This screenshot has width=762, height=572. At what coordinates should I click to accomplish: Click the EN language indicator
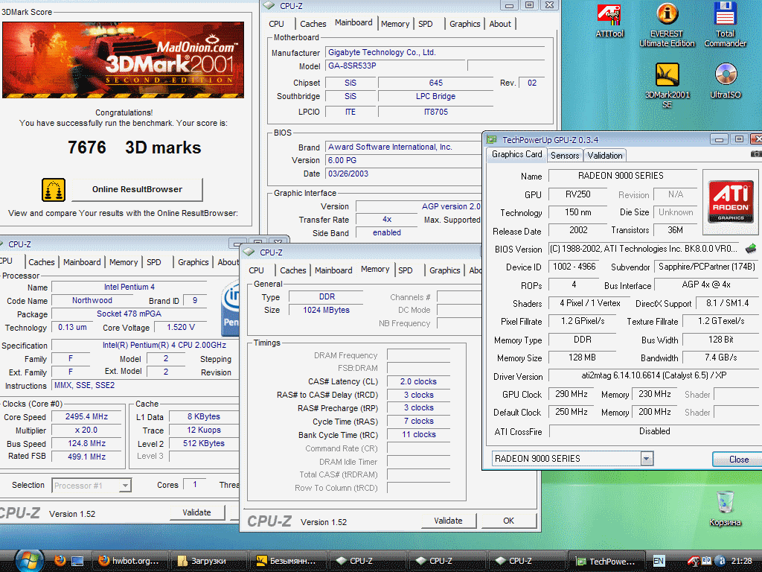pos(659,561)
